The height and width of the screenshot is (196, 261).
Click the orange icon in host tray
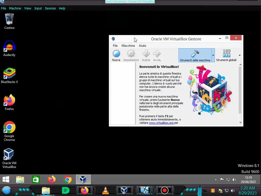click(213, 190)
